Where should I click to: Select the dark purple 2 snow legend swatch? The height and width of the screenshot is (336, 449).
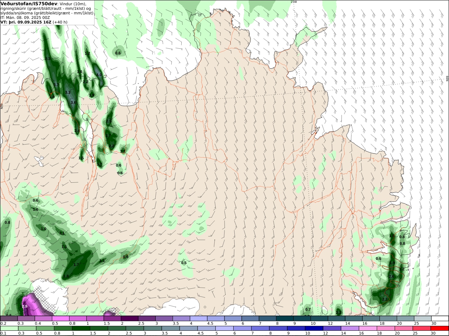[129, 318]
